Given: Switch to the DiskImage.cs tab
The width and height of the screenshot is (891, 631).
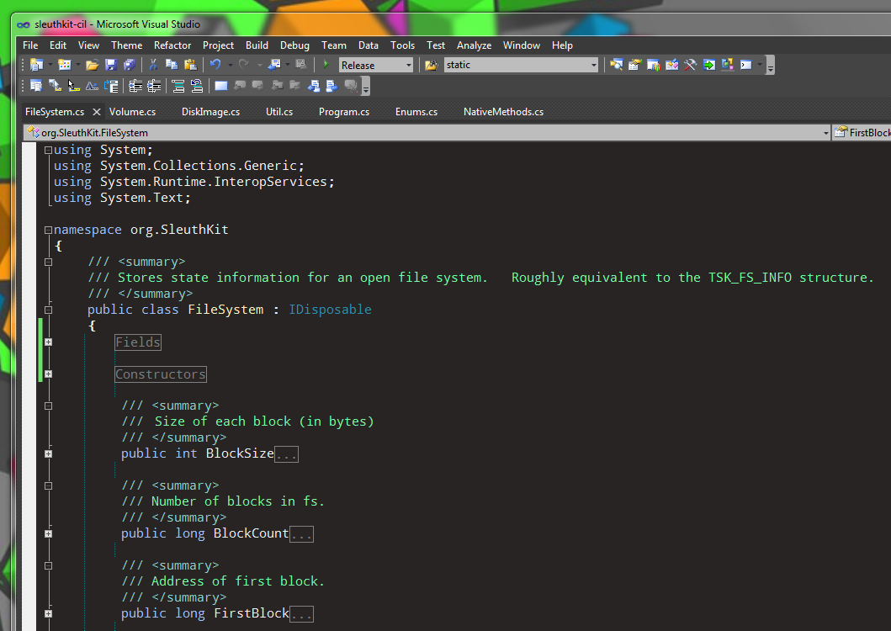Looking at the screenshot, I should tap(210, 112).
